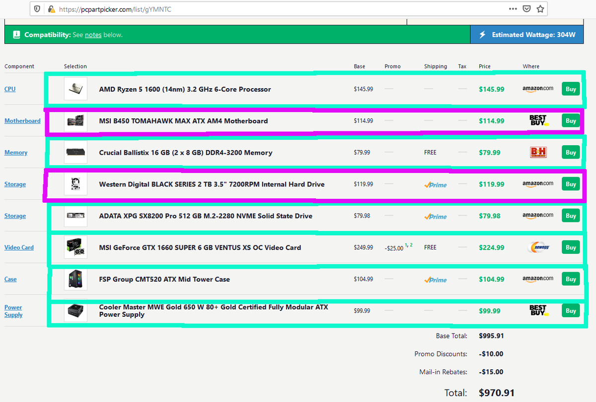Open the Storage link beside the Western Digital drive

15,184
